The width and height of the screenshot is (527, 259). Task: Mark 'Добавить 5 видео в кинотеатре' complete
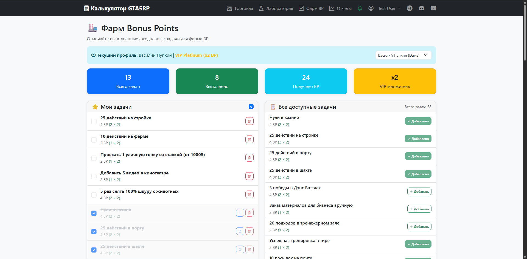94,177
